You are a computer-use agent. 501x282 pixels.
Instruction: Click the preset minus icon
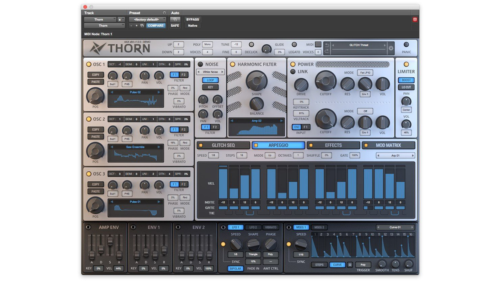[x=131, y=26]
